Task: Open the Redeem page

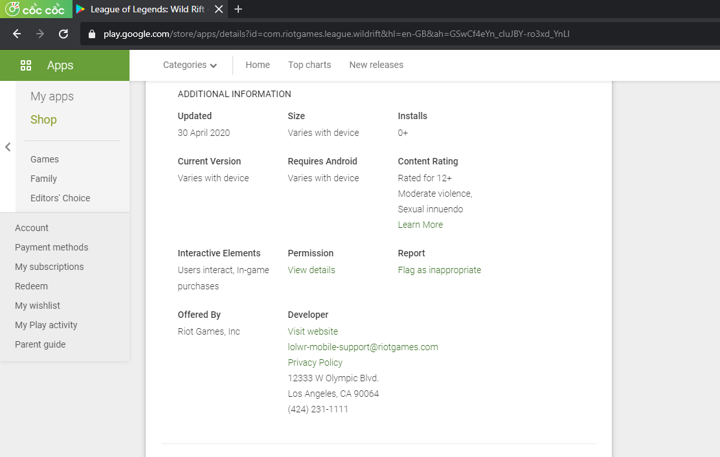Action: (x=31, y=286)
